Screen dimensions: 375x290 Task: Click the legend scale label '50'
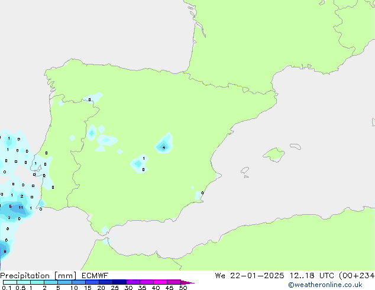pos(183,288)
